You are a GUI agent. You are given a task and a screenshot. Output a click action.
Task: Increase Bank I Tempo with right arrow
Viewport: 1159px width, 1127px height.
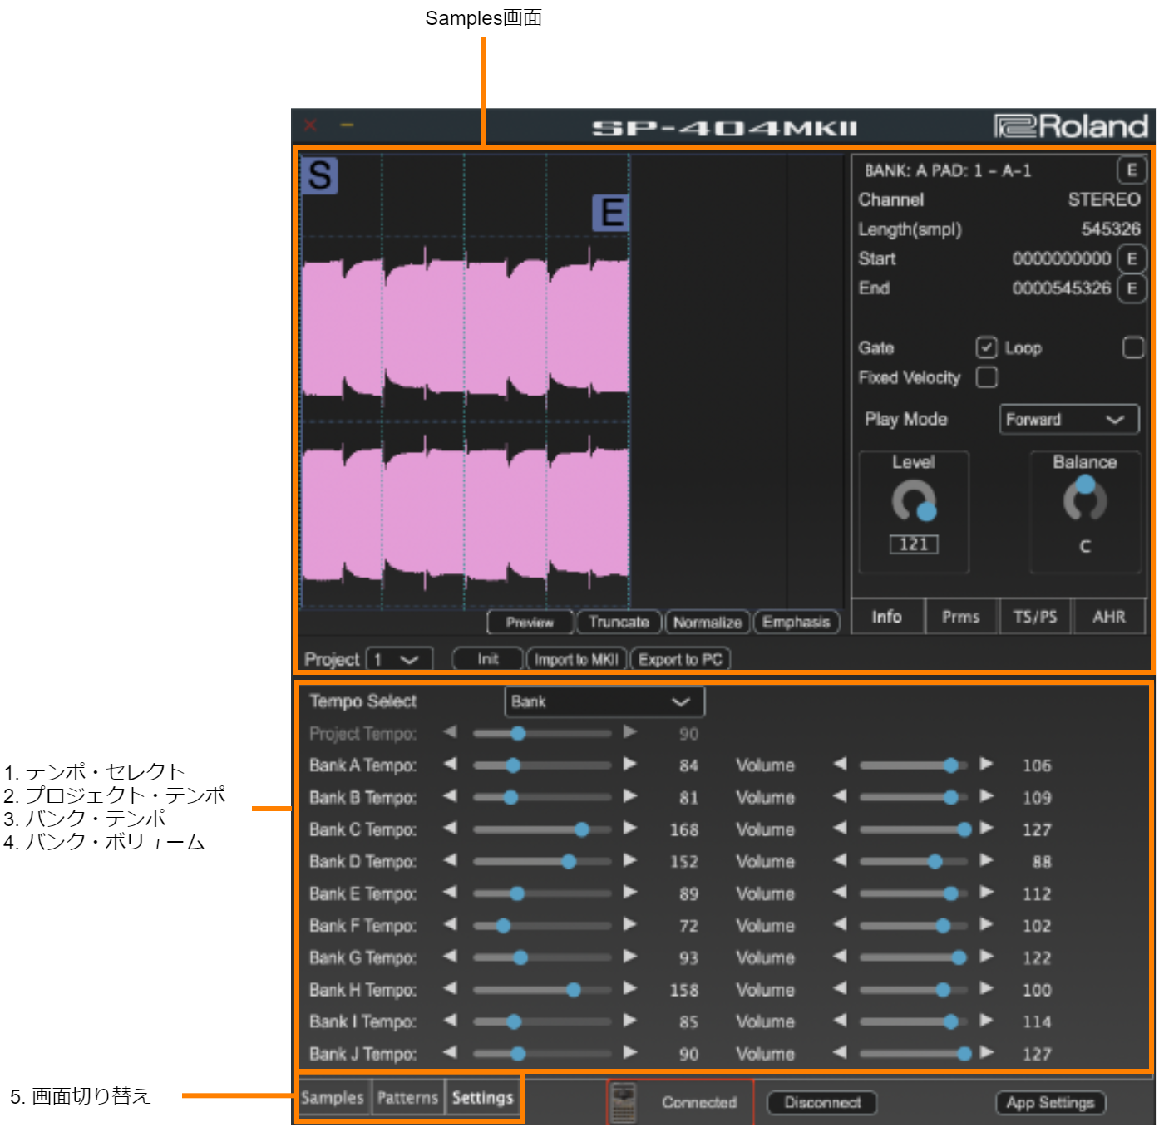click(629, 1021)
